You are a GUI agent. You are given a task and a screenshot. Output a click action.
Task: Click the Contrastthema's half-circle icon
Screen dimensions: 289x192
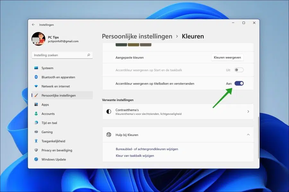[x=109, y=112]
